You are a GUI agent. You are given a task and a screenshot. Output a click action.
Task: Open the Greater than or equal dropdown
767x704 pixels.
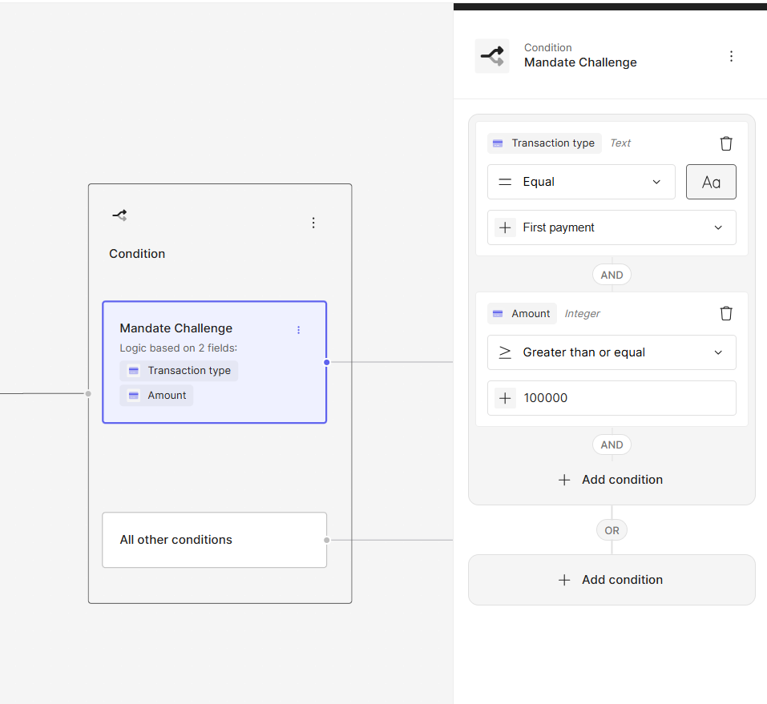tap(612, 352)
